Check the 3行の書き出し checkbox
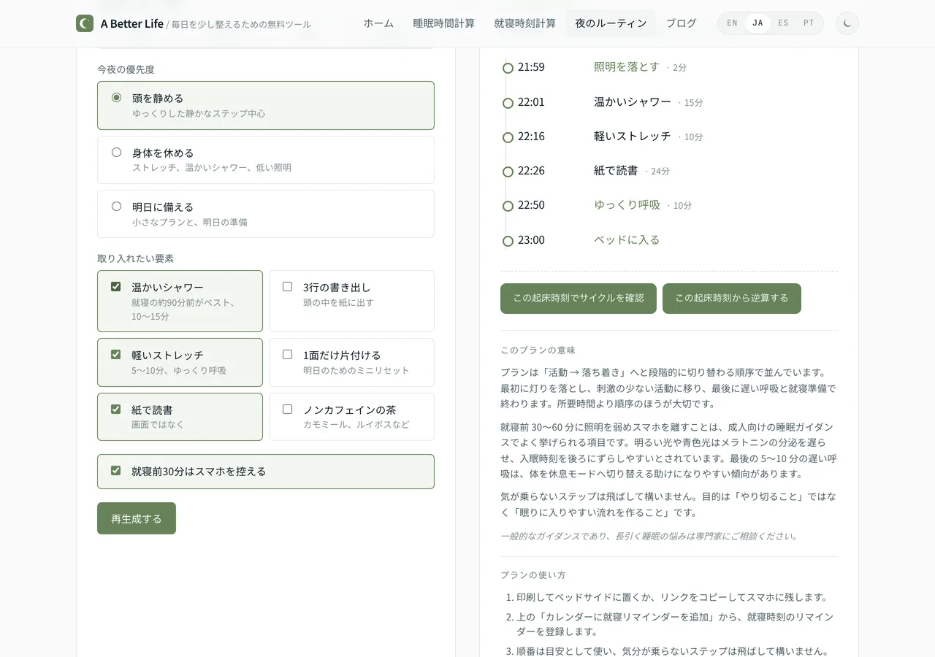935x657 pixels. [287, 286]
